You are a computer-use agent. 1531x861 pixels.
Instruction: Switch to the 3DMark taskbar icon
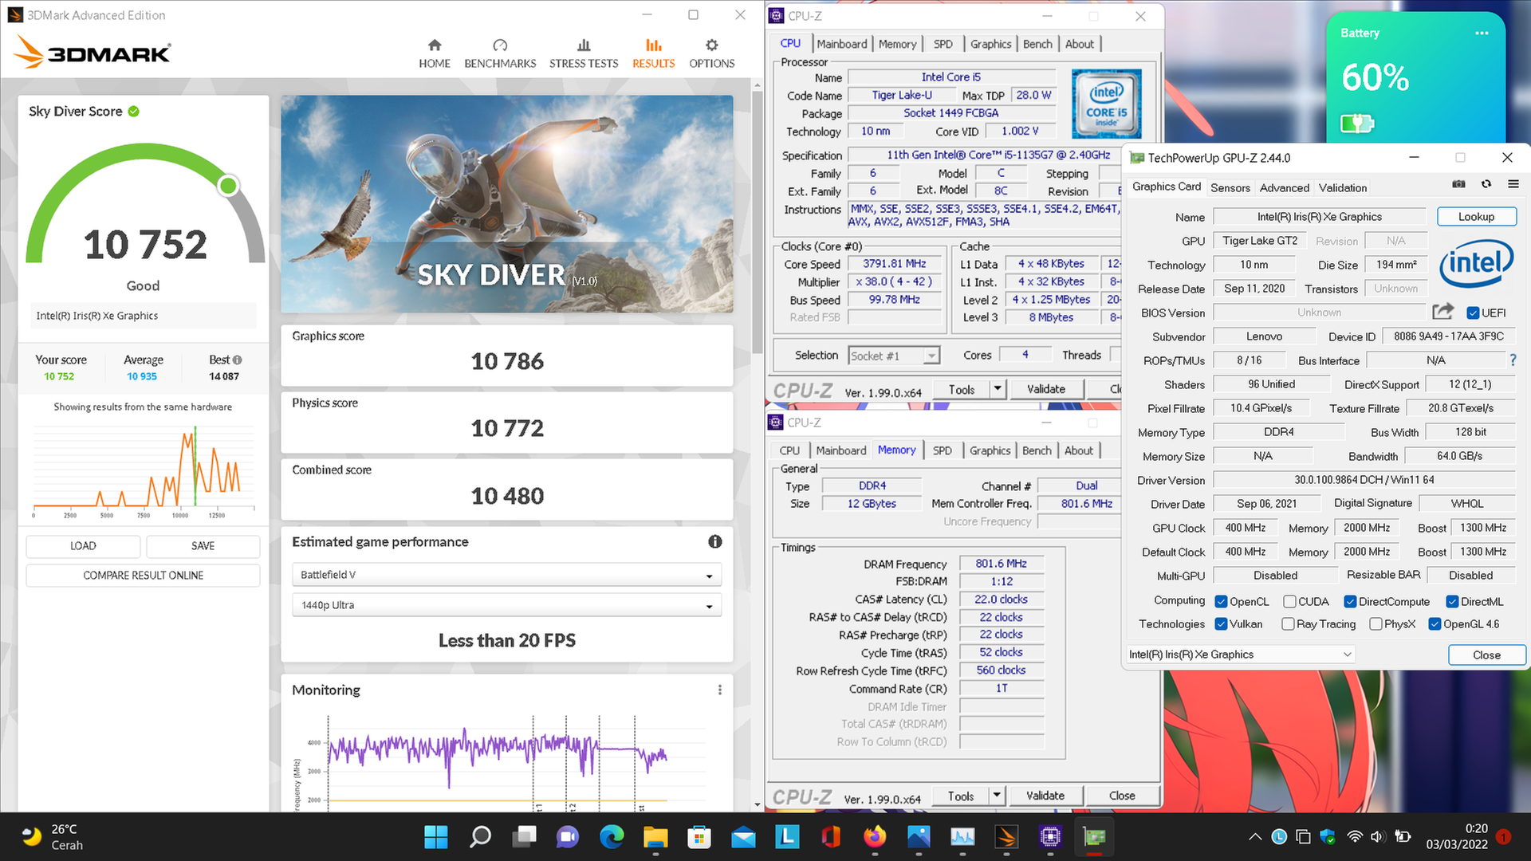(1006, 836)
